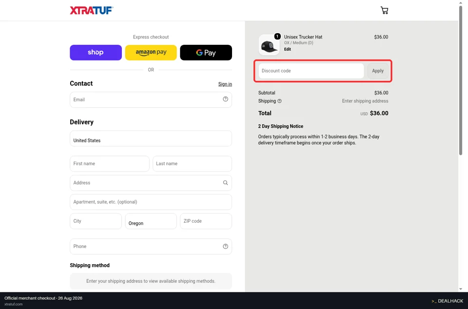Click the Total $36.00 amount

click(379, 114)
